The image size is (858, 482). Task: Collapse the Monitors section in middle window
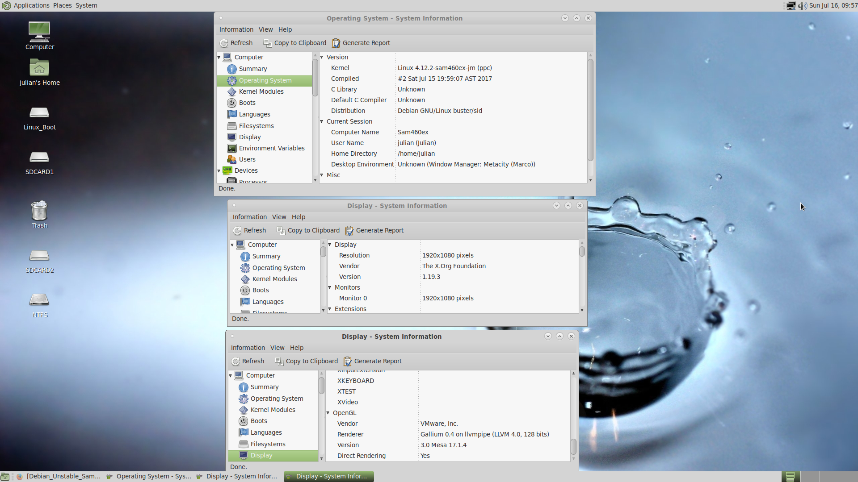click(330, 287)
